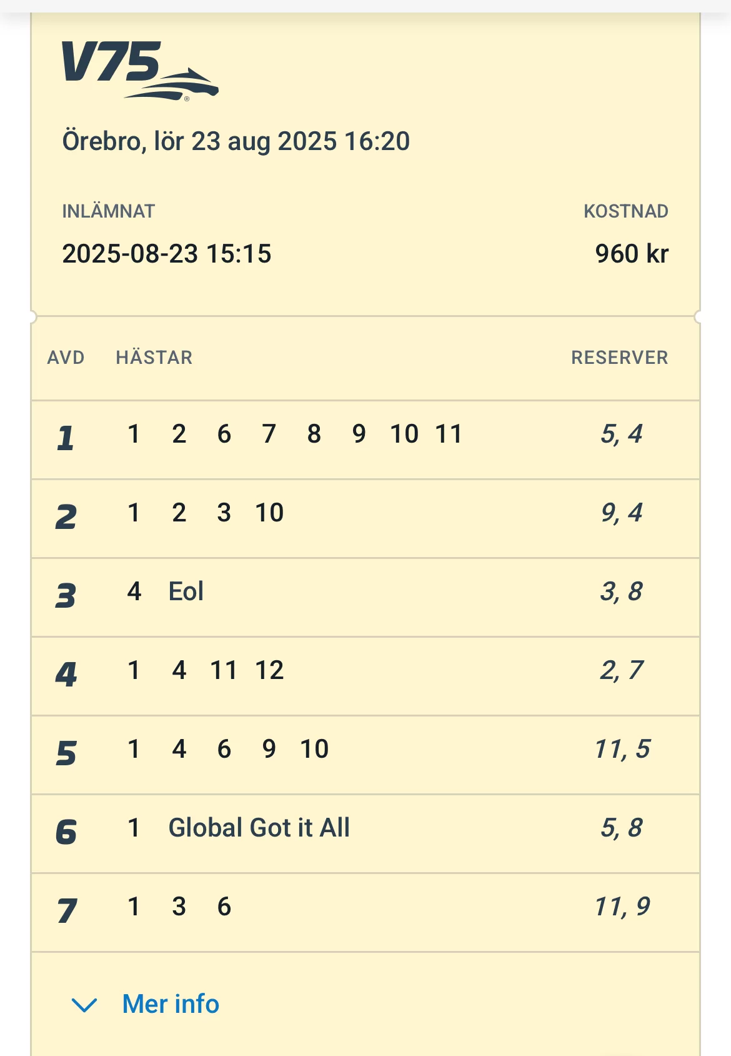The image size is (731, 1056).
Task: Select horse name Eol in race 3
Action: click(x=186, y=591)
